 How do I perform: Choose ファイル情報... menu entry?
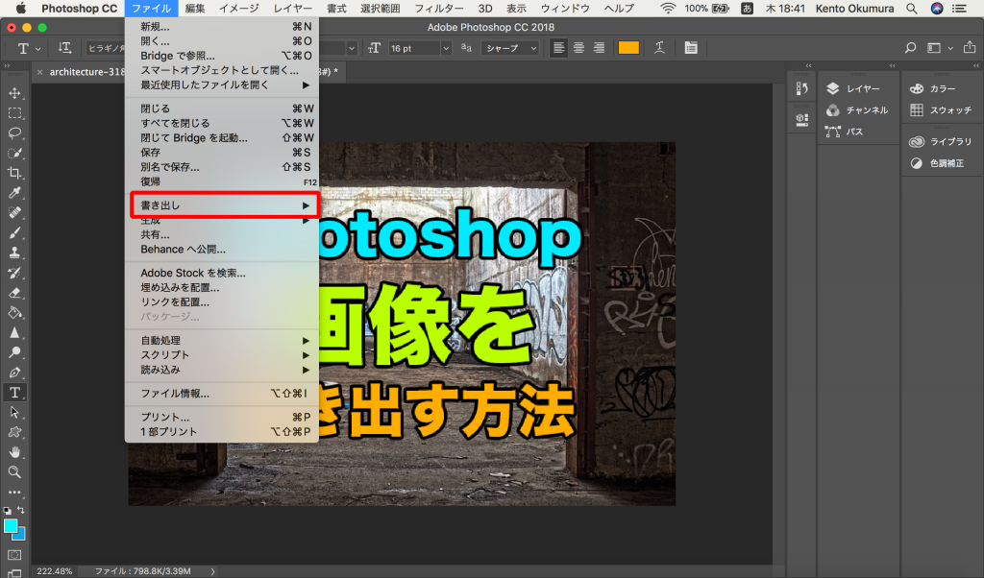point(222,394)
